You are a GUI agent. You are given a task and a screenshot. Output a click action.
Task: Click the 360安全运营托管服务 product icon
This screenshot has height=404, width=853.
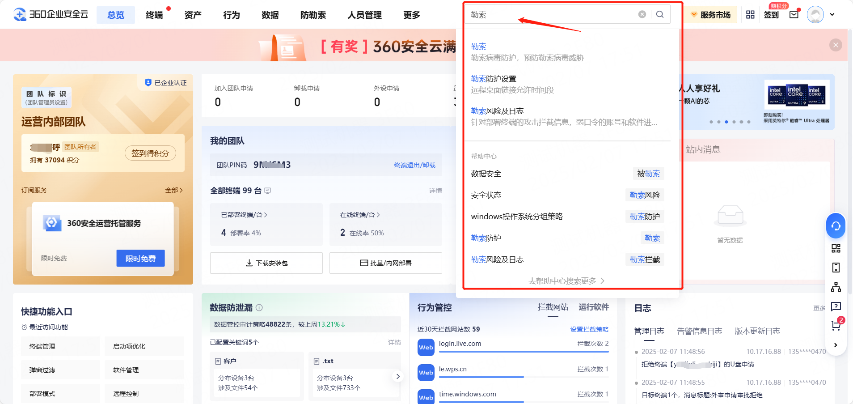click(52, 222)
